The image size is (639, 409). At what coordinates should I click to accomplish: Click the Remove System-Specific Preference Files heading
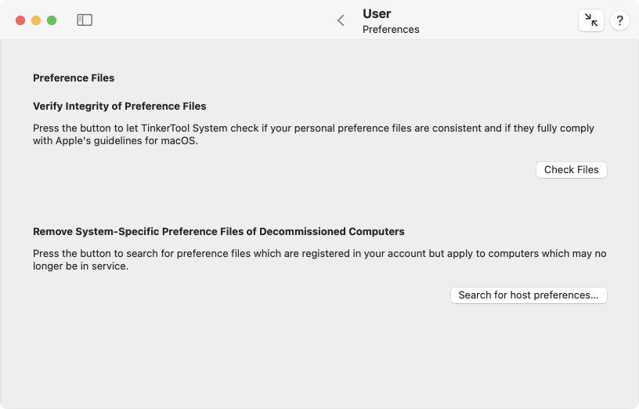click(x=218, y=231)
